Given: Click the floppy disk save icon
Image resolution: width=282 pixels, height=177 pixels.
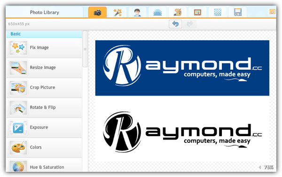Looking at the screenshot, I should point(237,12).
